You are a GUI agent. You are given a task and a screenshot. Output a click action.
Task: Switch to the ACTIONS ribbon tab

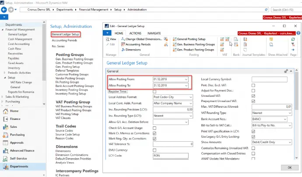[x=135, y=33]
